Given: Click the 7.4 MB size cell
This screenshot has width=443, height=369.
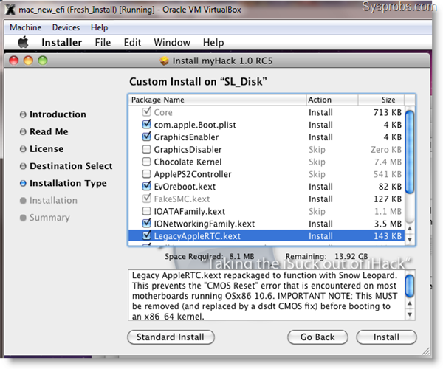Looking at the screenshot, I should [x=388, y=162].
